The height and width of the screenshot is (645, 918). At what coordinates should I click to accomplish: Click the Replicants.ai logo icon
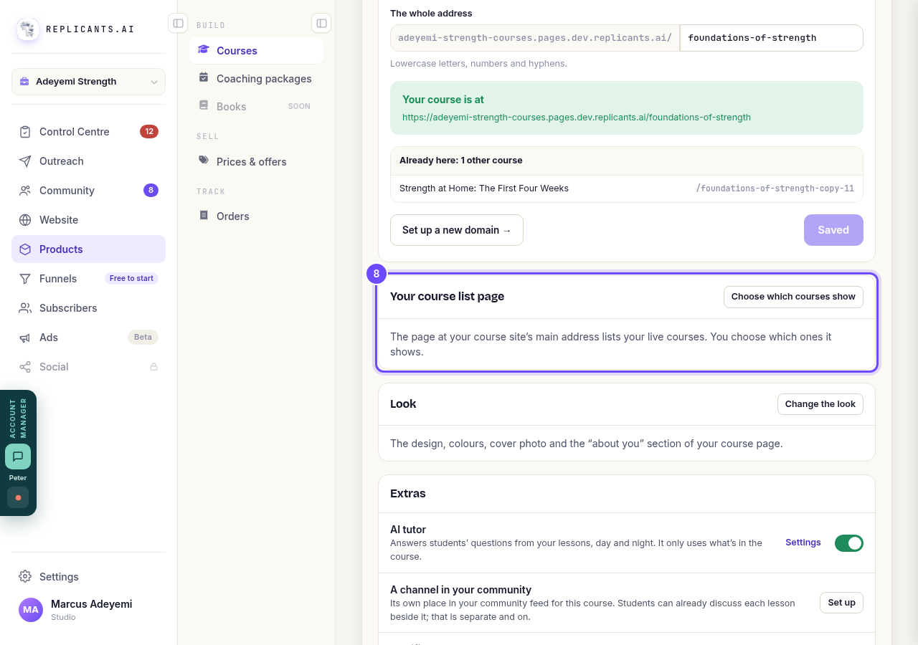pos(28,29)
